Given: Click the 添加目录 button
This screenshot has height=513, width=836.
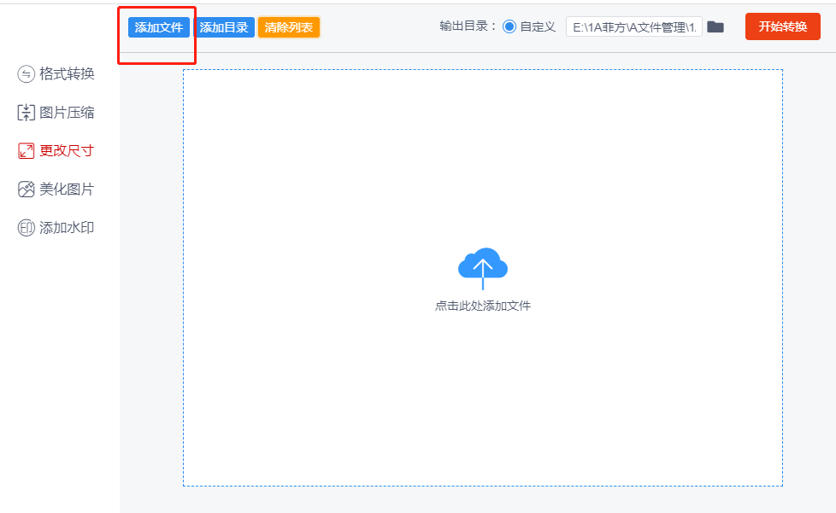Looking at the screenshot, I should tap(224, 27).
